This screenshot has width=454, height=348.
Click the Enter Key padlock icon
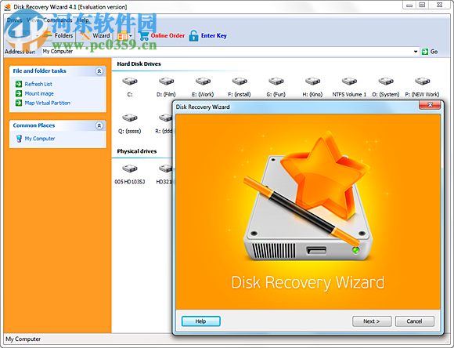193,36
